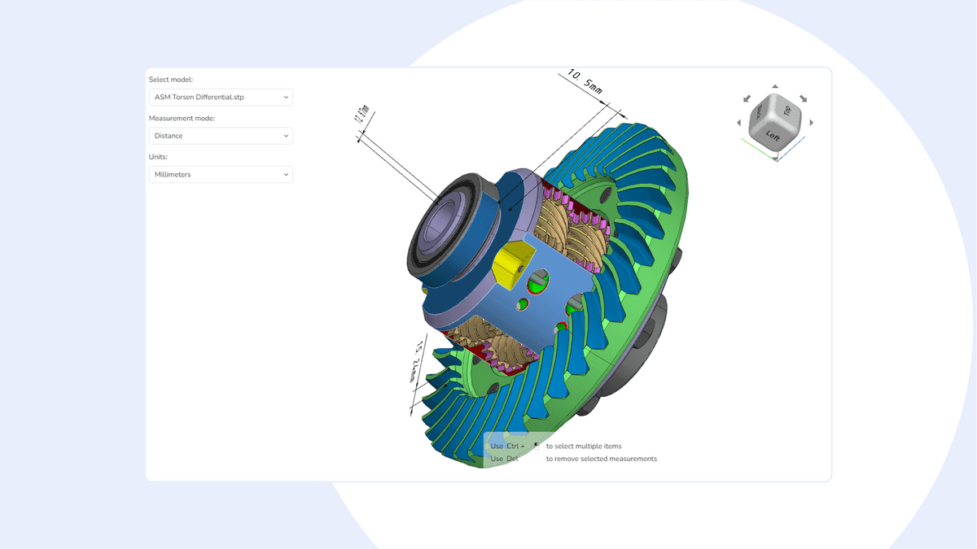Viewport: 977px width, 549px height.
Task: Click the down arrow below the view cube
Action: point(775,159)
